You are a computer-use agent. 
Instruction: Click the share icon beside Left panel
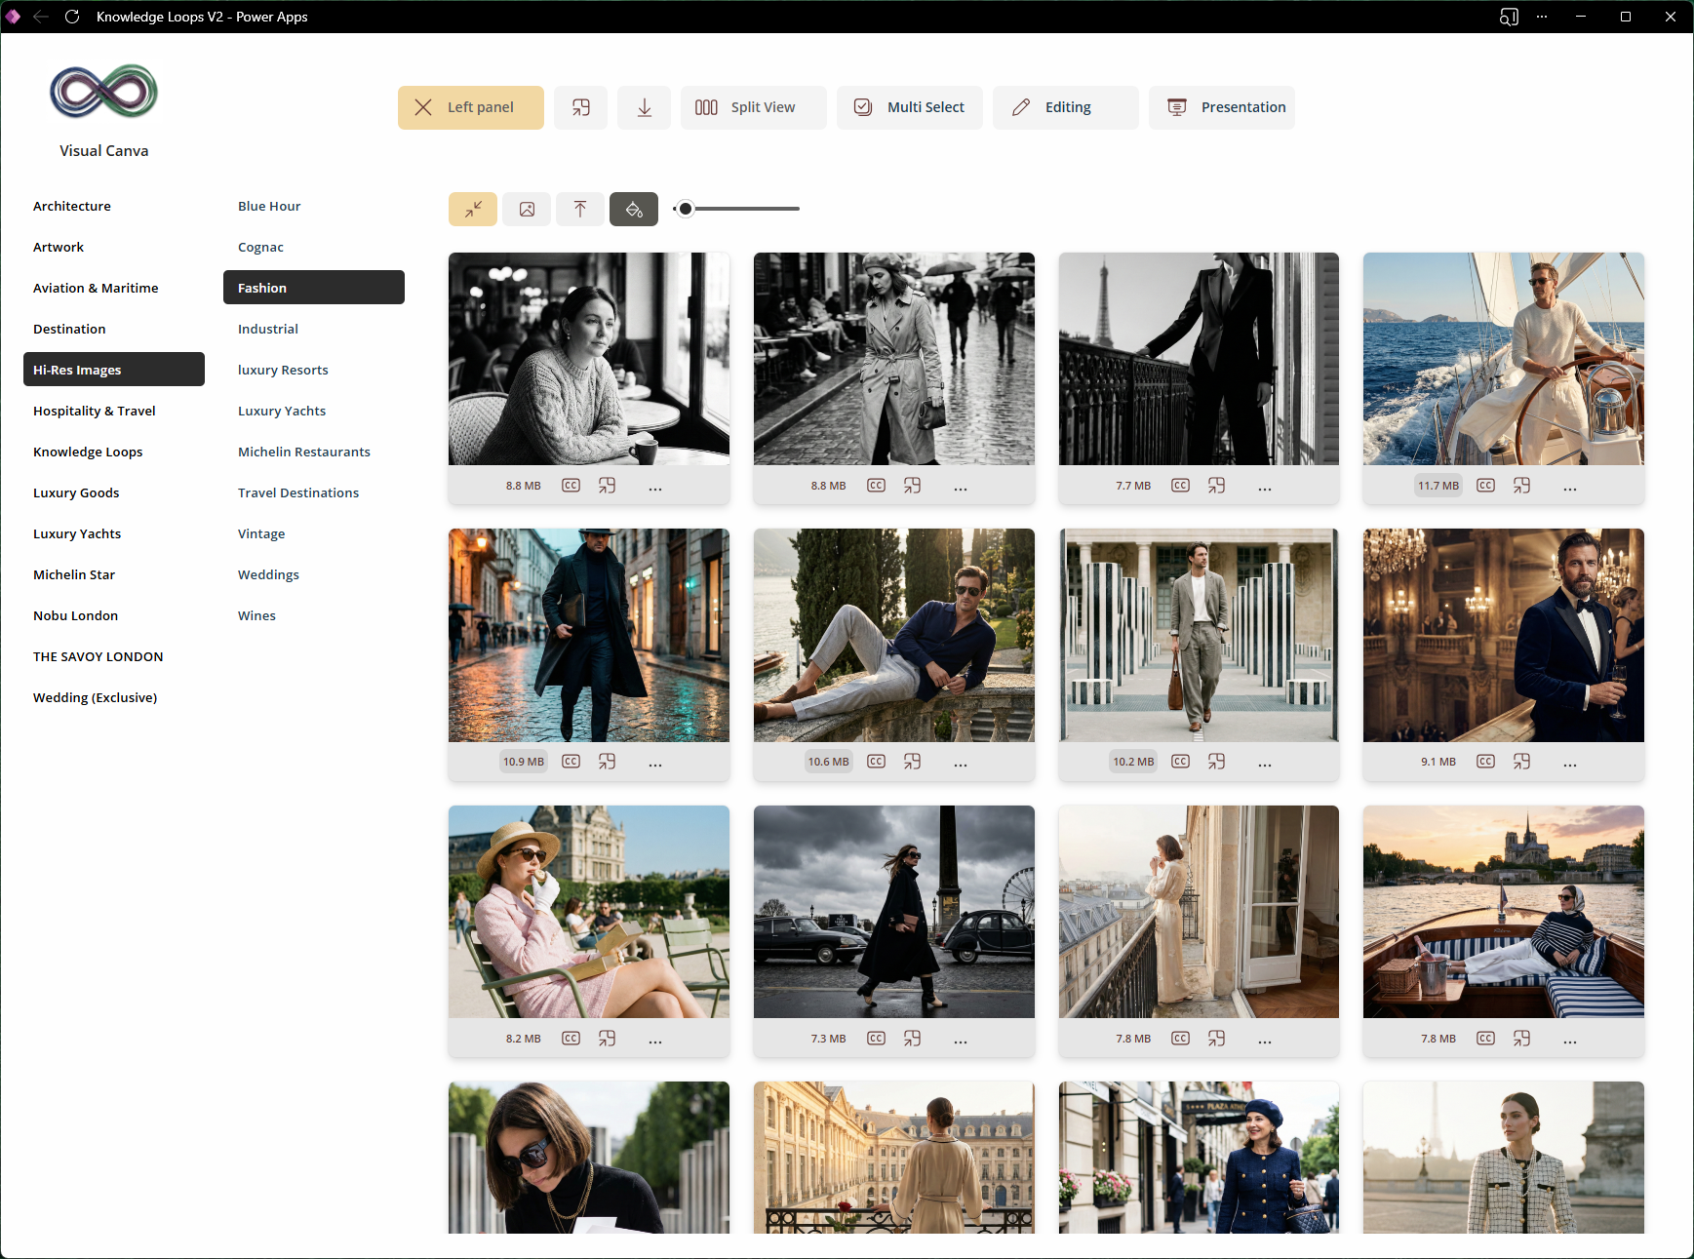[580, 107]
